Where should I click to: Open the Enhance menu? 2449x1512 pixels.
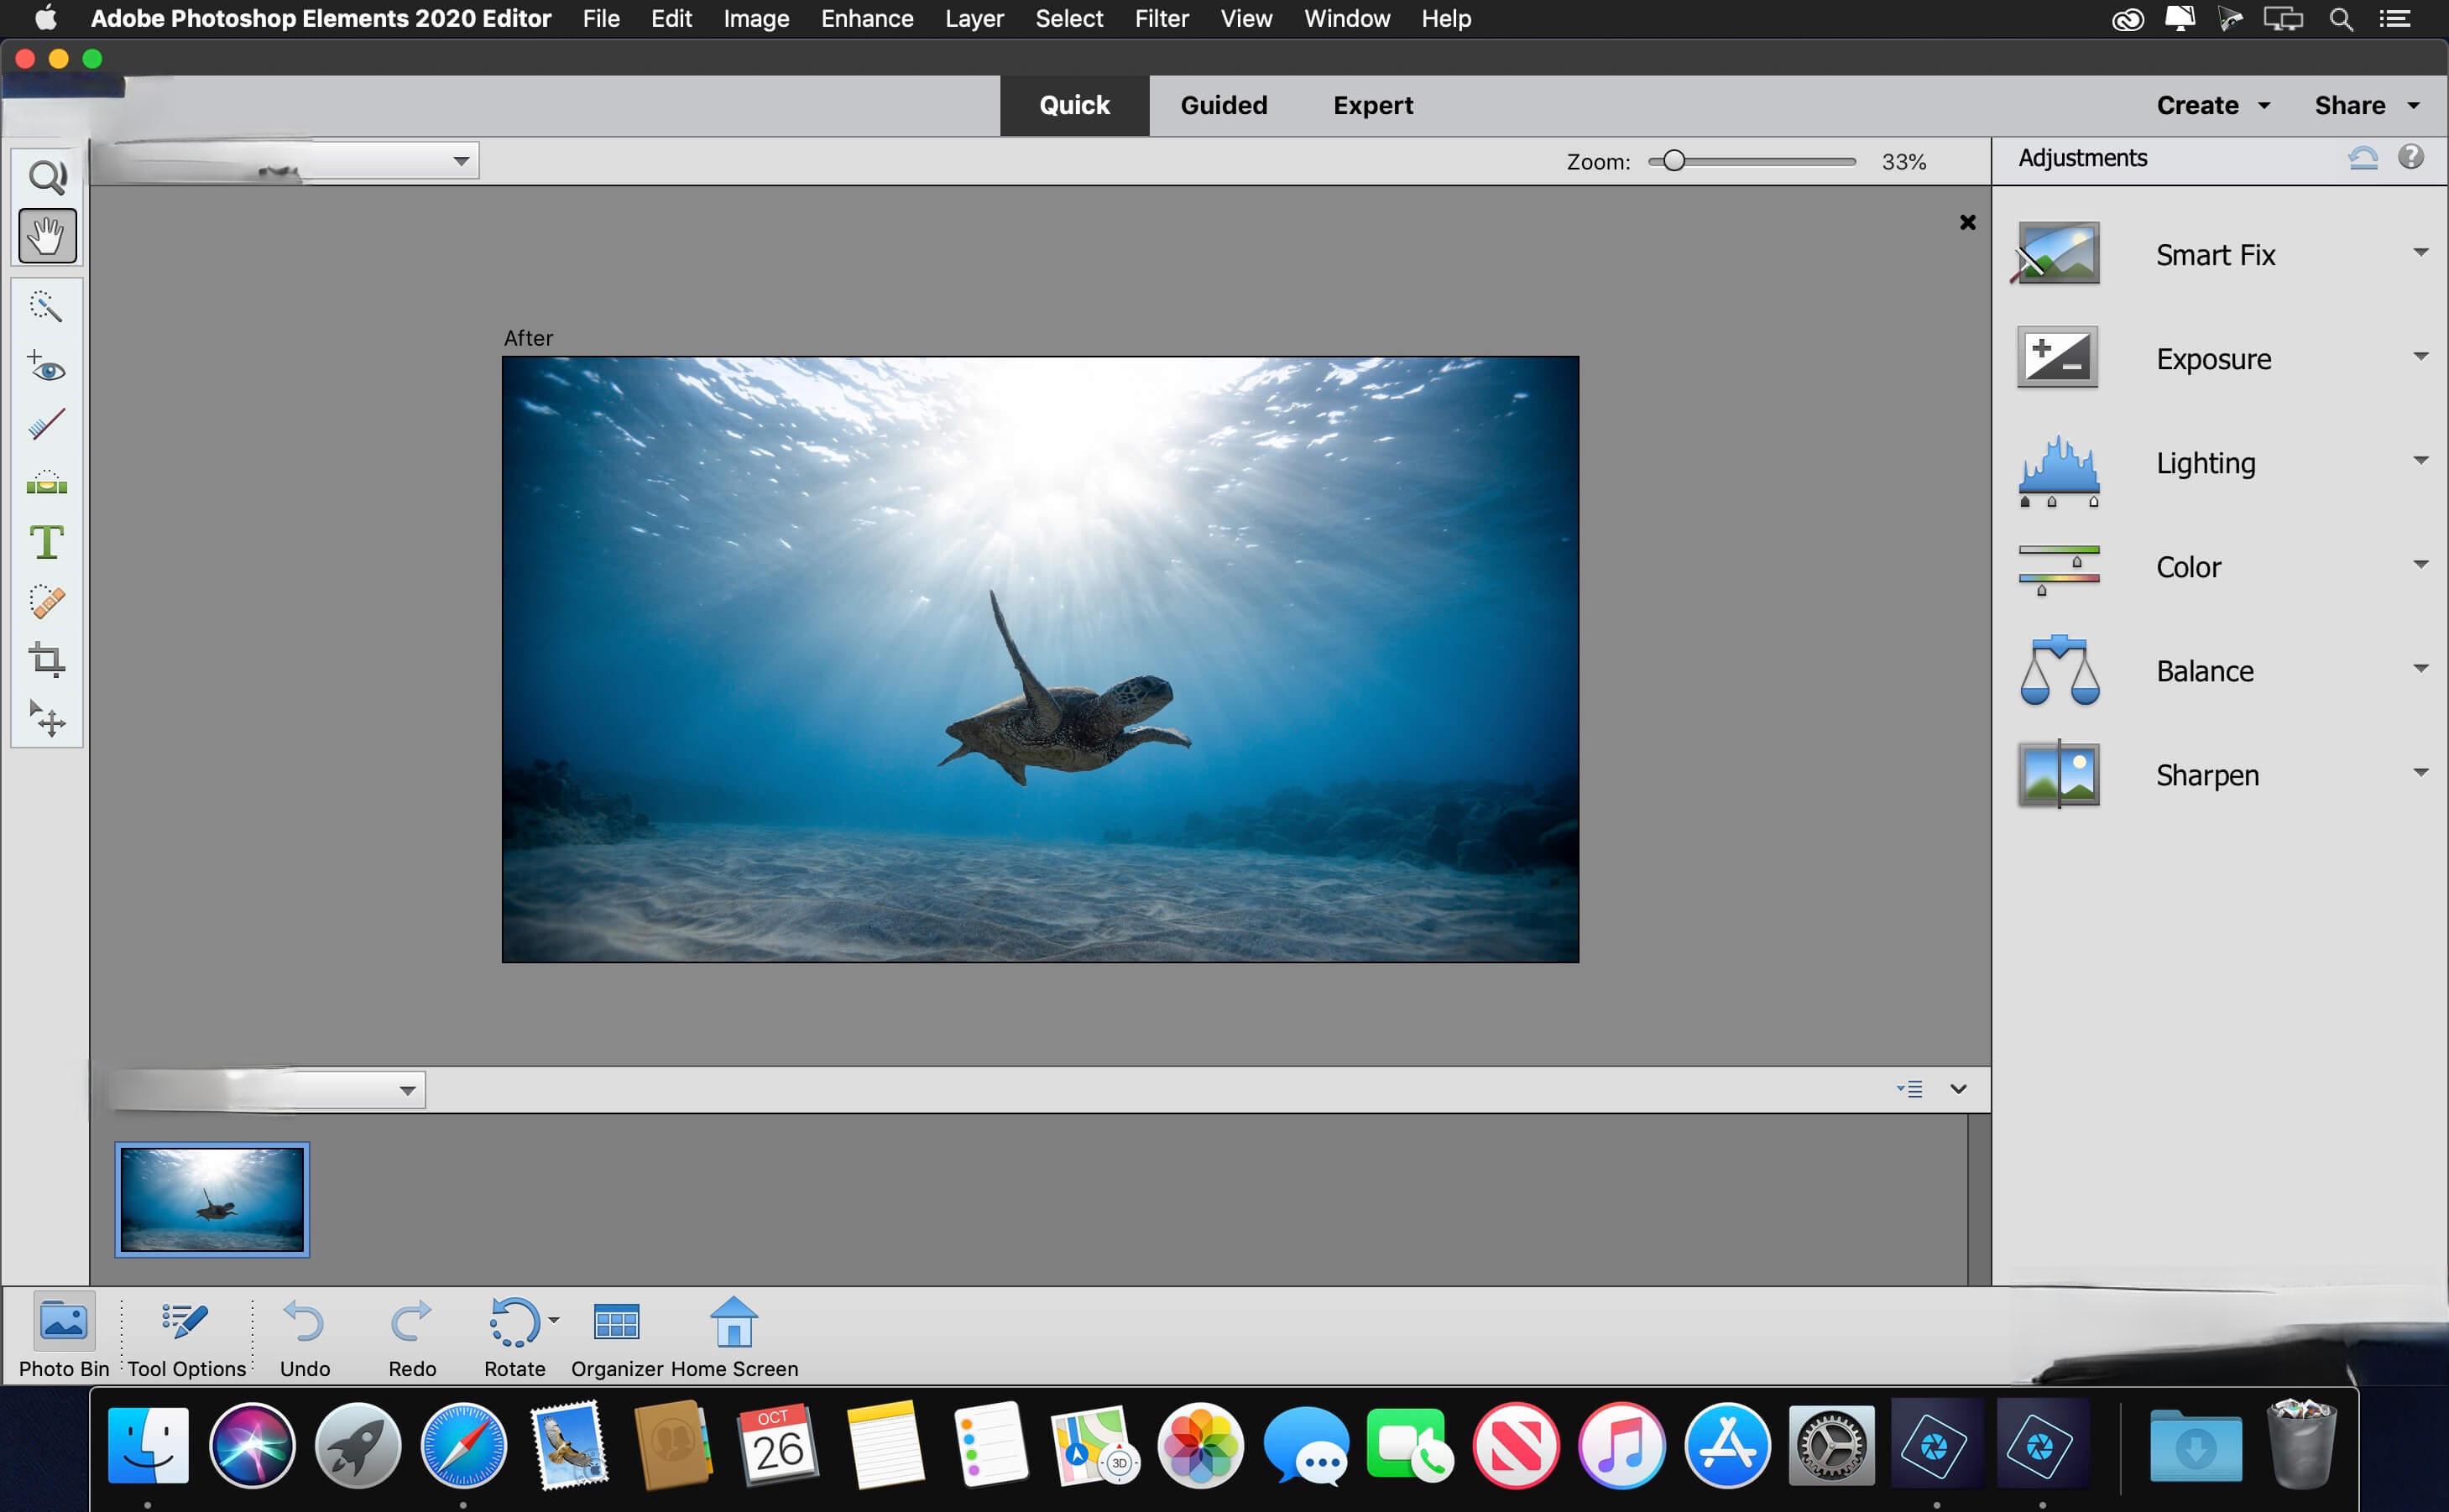pos(866,19)
